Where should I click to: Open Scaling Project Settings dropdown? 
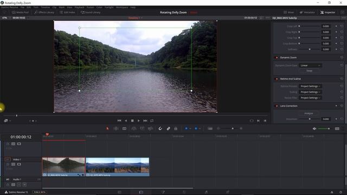[310, 92]
